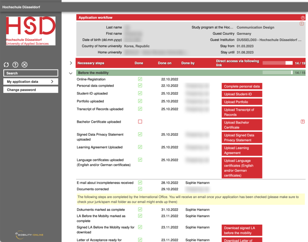Toggle Documents corrected checkbox
Screen dimensions: 308x242
click(140, 189)
